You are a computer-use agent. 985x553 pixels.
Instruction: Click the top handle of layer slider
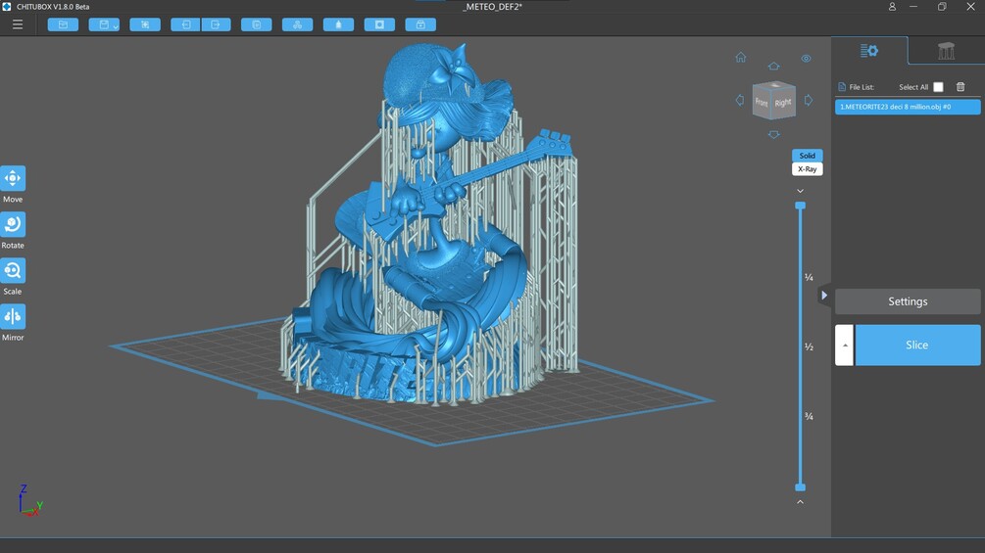[x=801, y=206]
